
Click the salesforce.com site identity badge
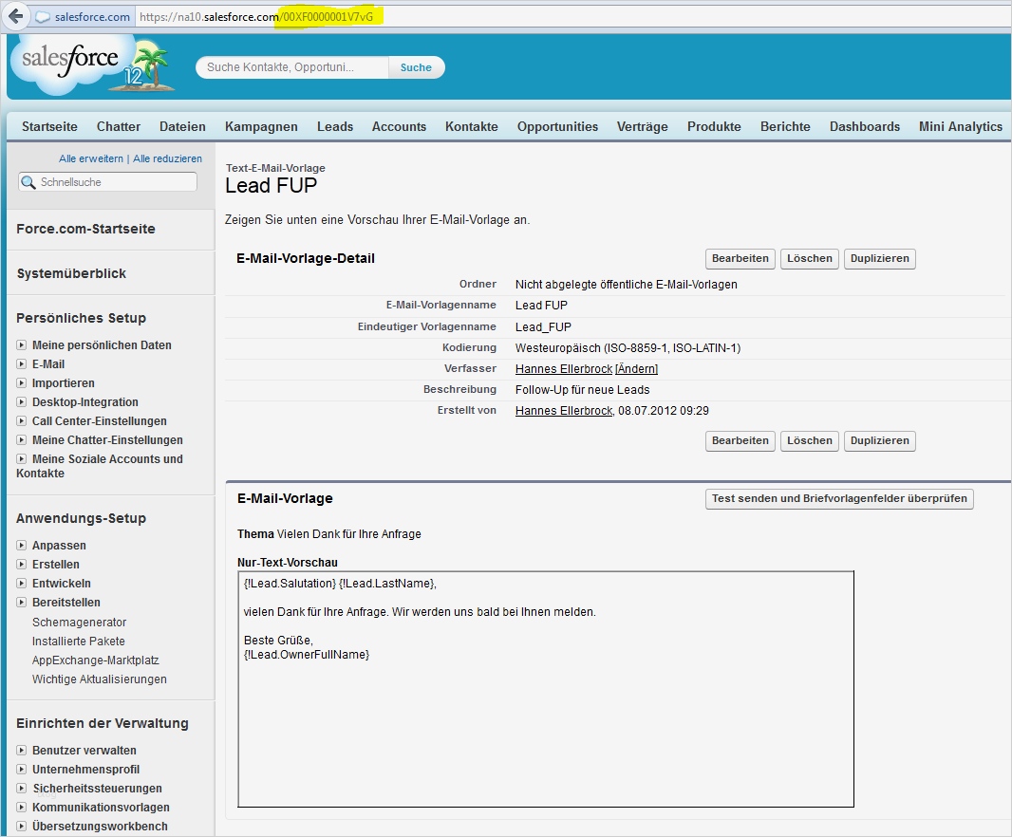click(x=84, y=17)
